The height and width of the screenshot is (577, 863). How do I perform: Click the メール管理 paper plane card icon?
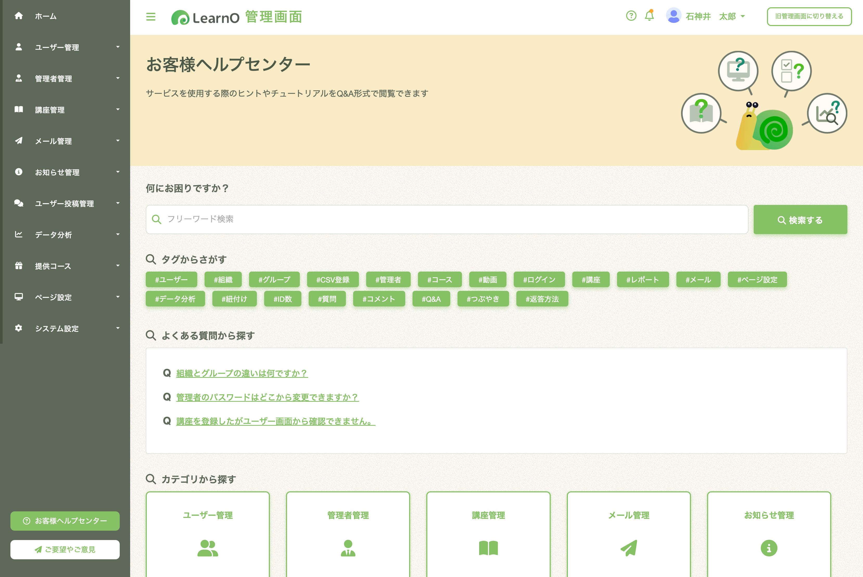pos(629,548)
